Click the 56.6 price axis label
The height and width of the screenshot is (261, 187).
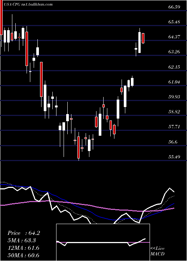click(173, 142)
